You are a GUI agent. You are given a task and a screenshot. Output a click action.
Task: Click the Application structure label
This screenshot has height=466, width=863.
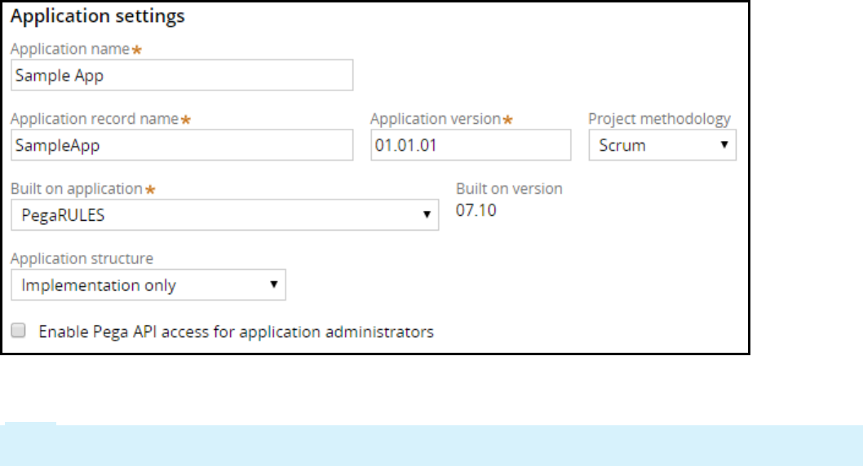82,259
